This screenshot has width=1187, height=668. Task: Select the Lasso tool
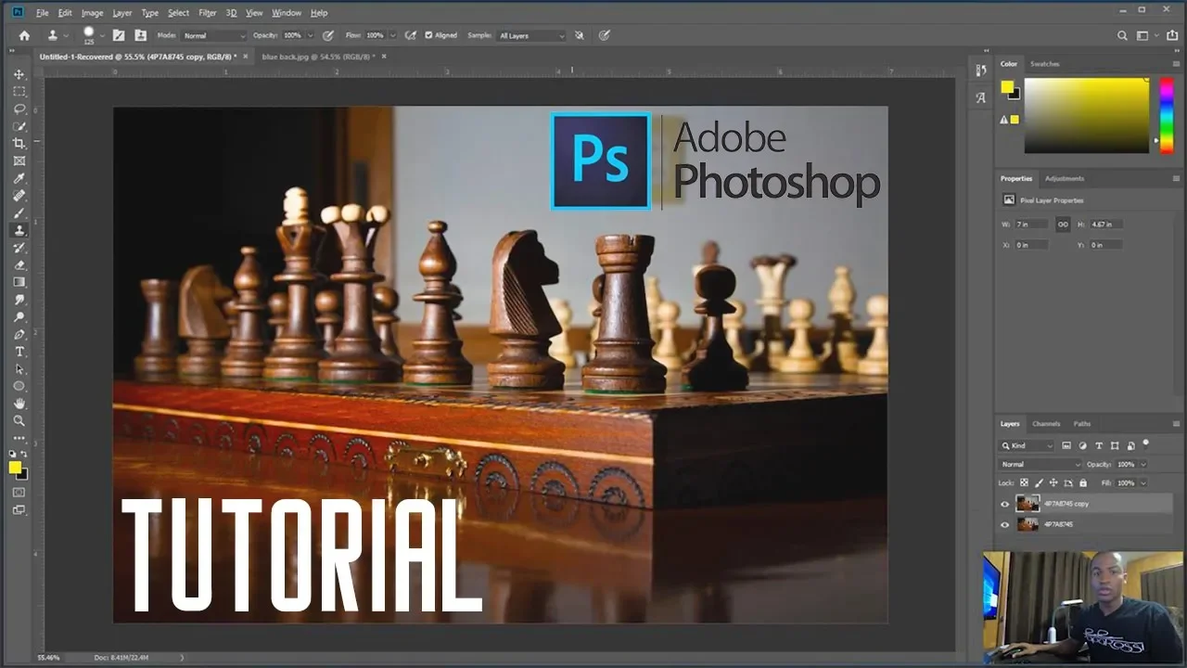click(19, 109)
